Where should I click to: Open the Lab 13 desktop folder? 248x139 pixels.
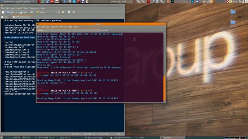(x=233, y=13)
